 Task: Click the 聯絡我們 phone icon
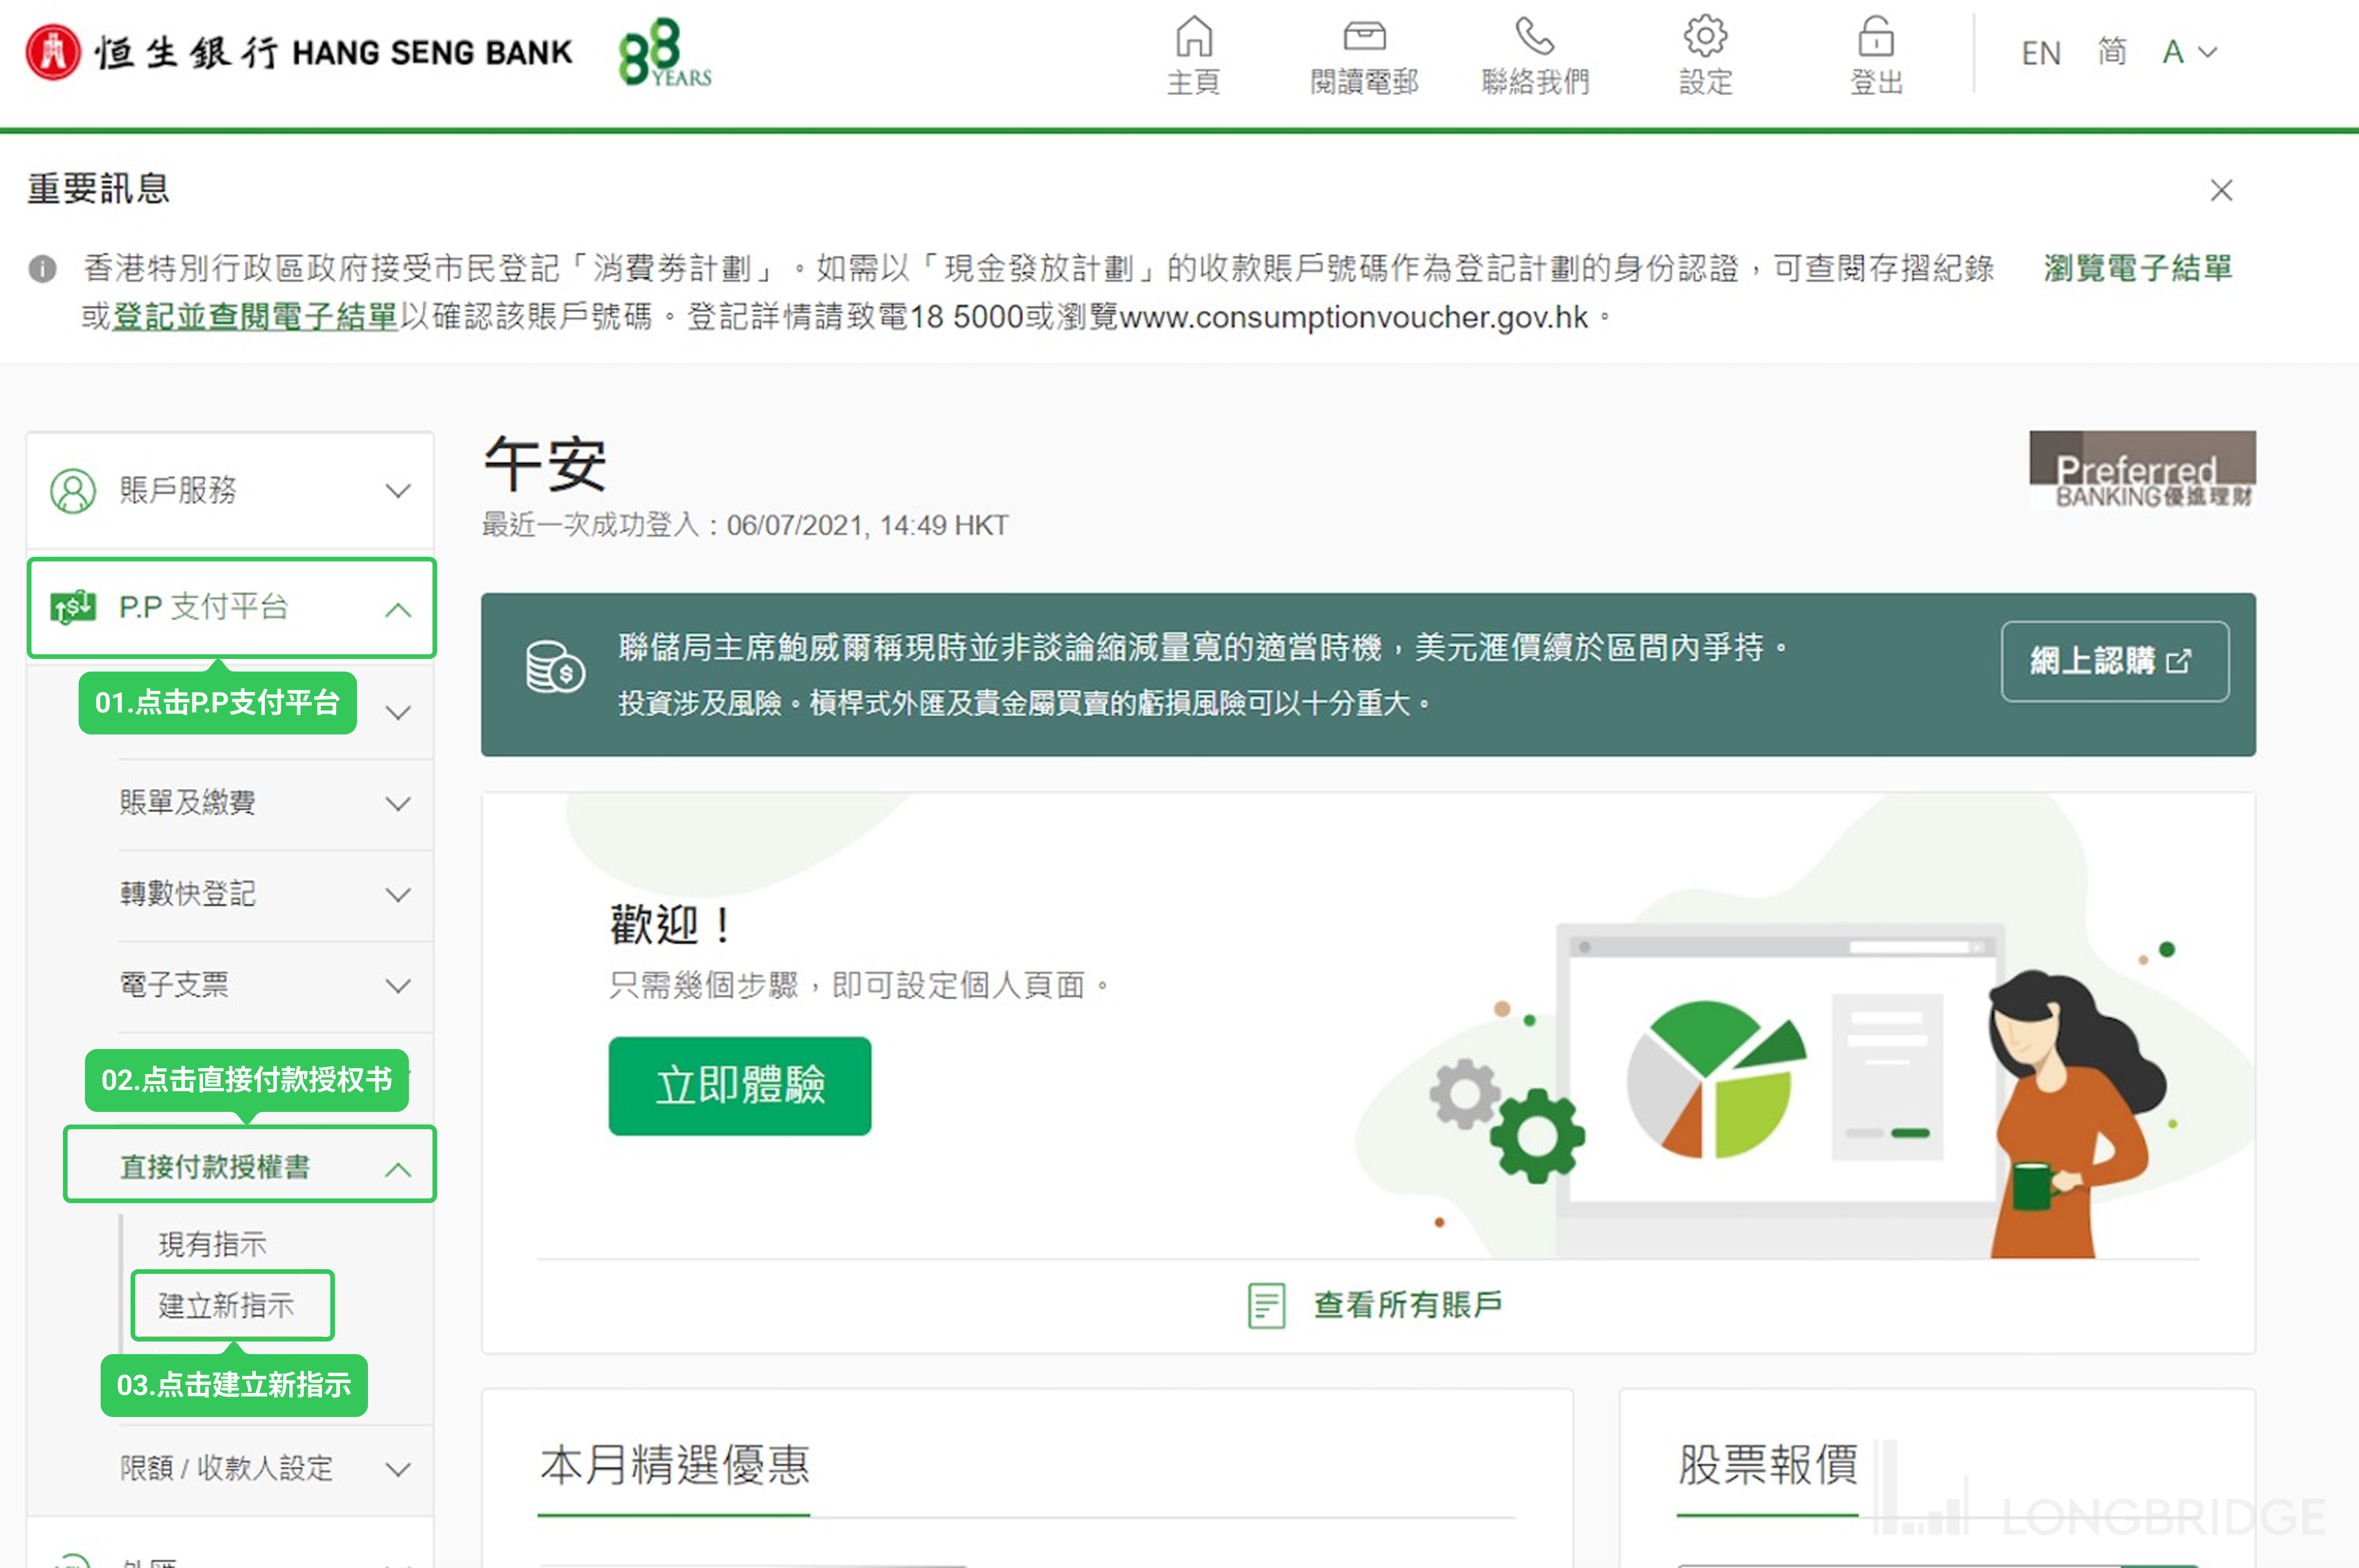(x=1535, y=37)
